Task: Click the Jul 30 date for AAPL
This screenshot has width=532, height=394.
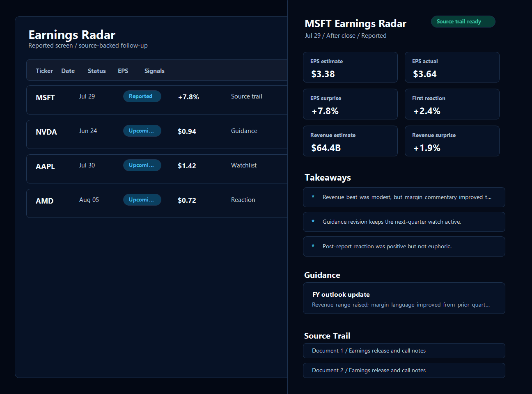Action: pos(87,165)
